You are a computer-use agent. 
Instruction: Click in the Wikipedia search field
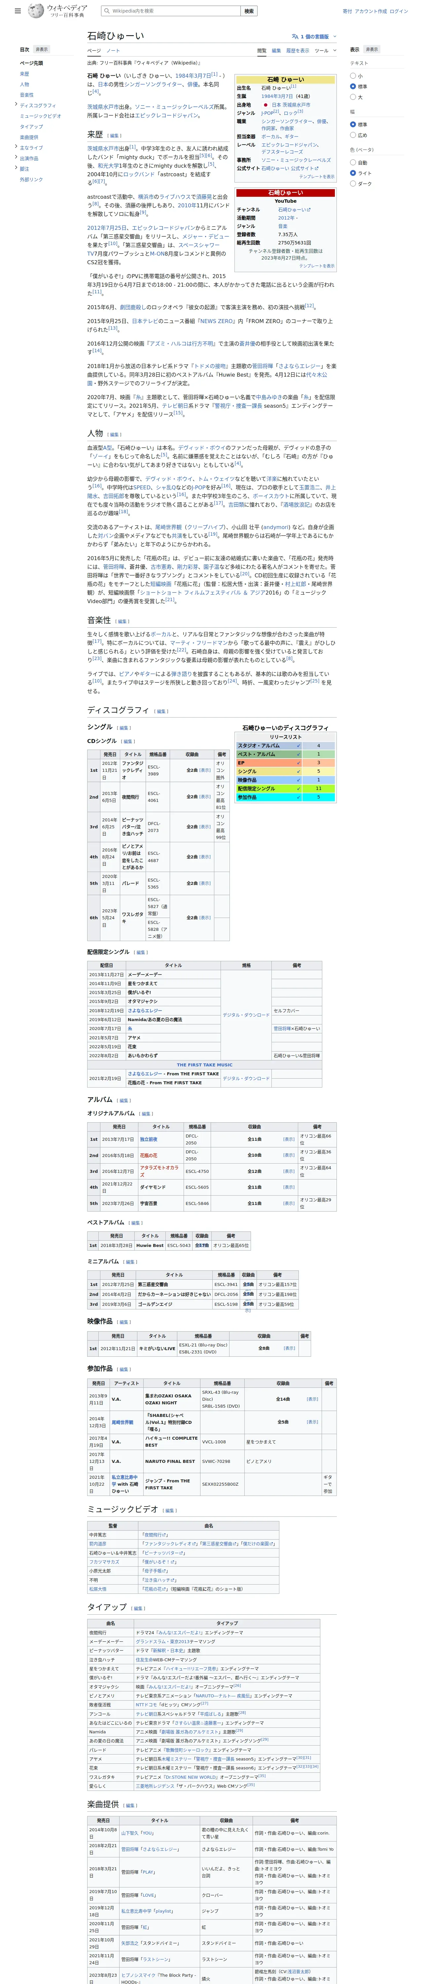pyautogui.click(x=171, y=12)
